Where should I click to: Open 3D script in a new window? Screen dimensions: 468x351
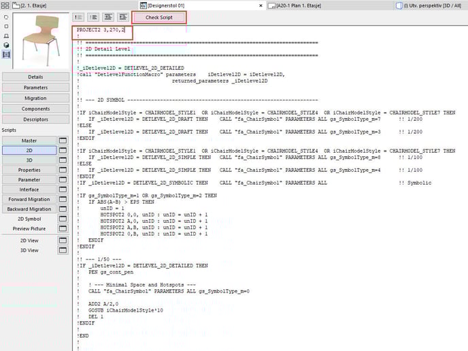tap(63, 160)
